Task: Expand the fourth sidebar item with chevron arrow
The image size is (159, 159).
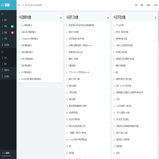Action: pyautogui.click(x=8, y=39)
